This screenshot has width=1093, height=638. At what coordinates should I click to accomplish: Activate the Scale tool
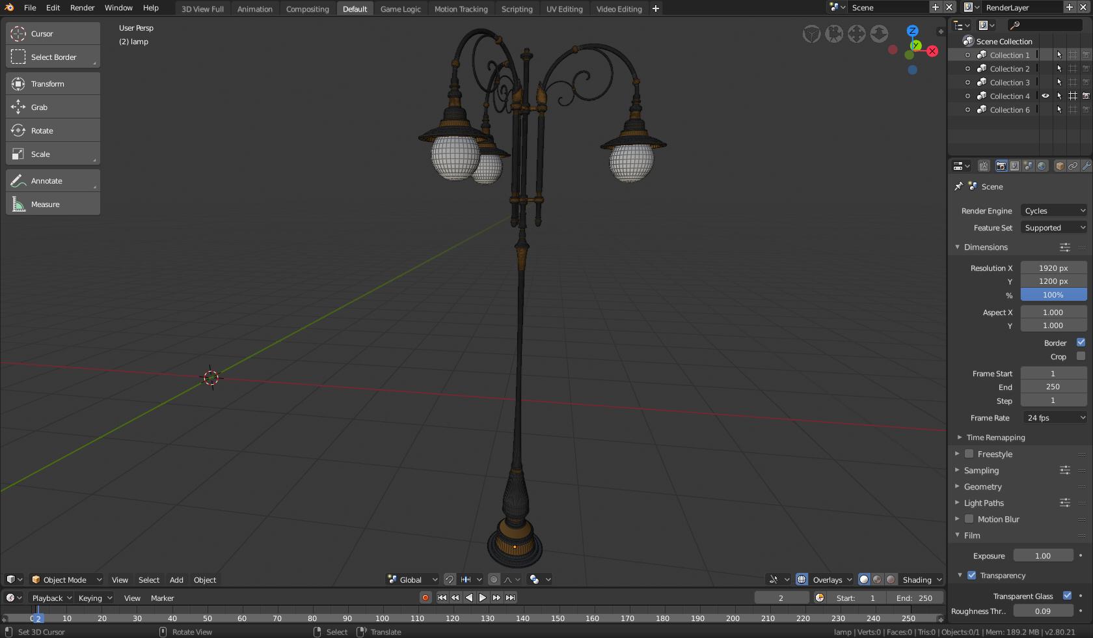point(53,154)
